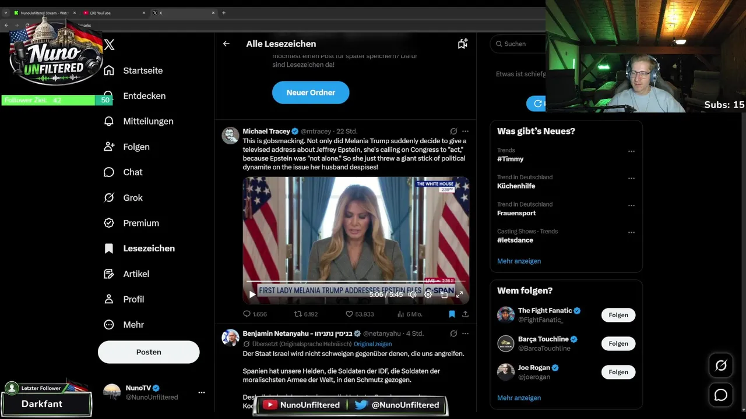Follow Barça Touchline
Screen dimensions: 746x419
click(x=618, y=343)
